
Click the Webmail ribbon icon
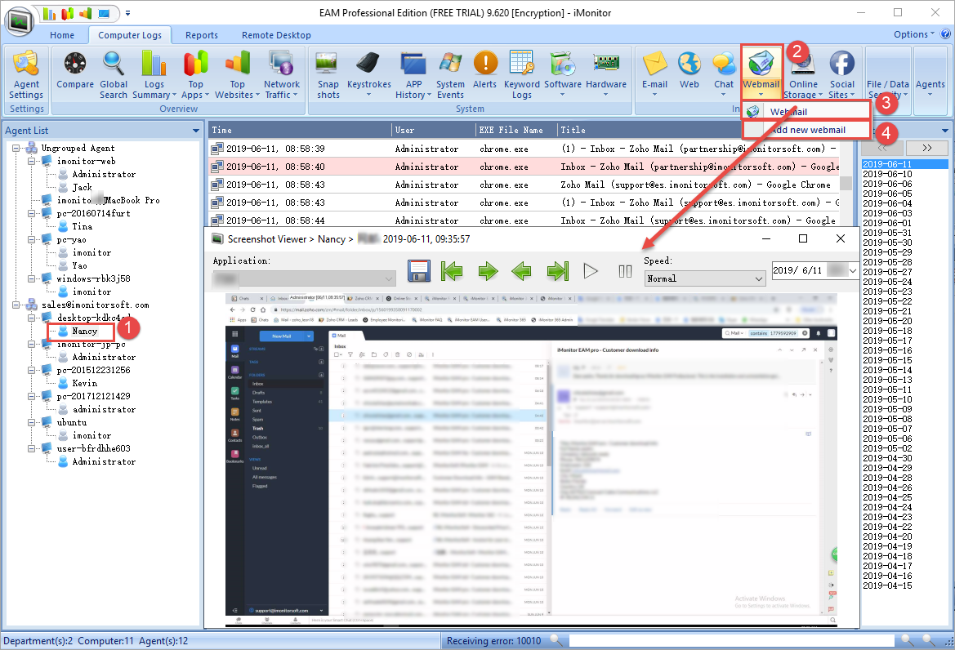coord(761,73)
